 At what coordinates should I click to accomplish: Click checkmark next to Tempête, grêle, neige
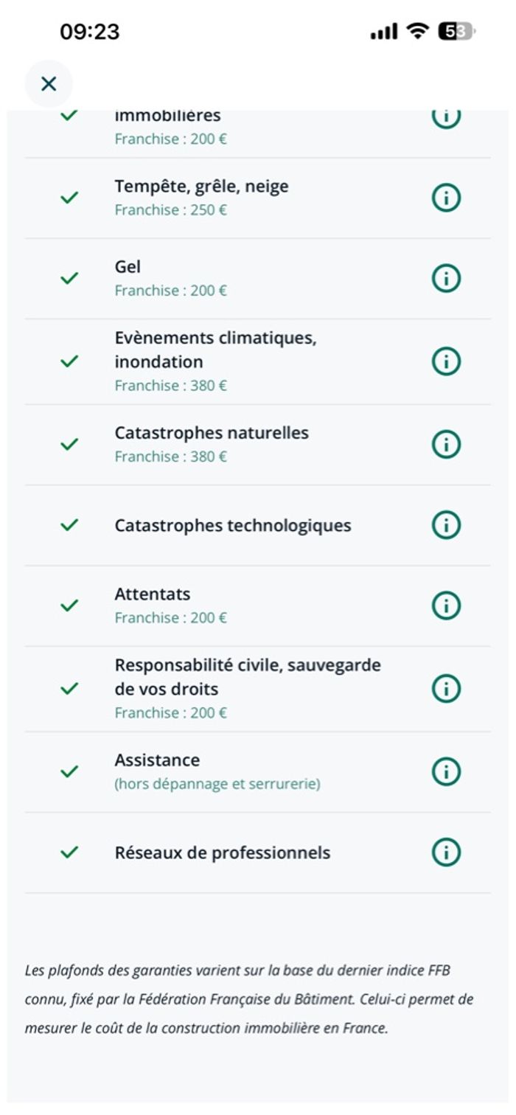[x=69, y=198]
